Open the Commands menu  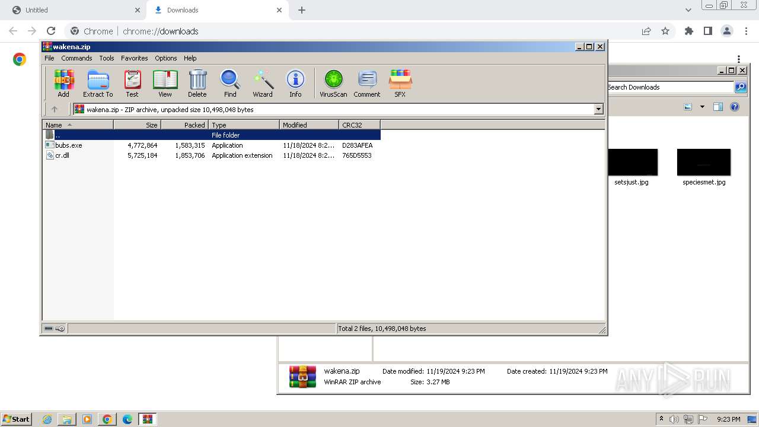click(76, 58)
